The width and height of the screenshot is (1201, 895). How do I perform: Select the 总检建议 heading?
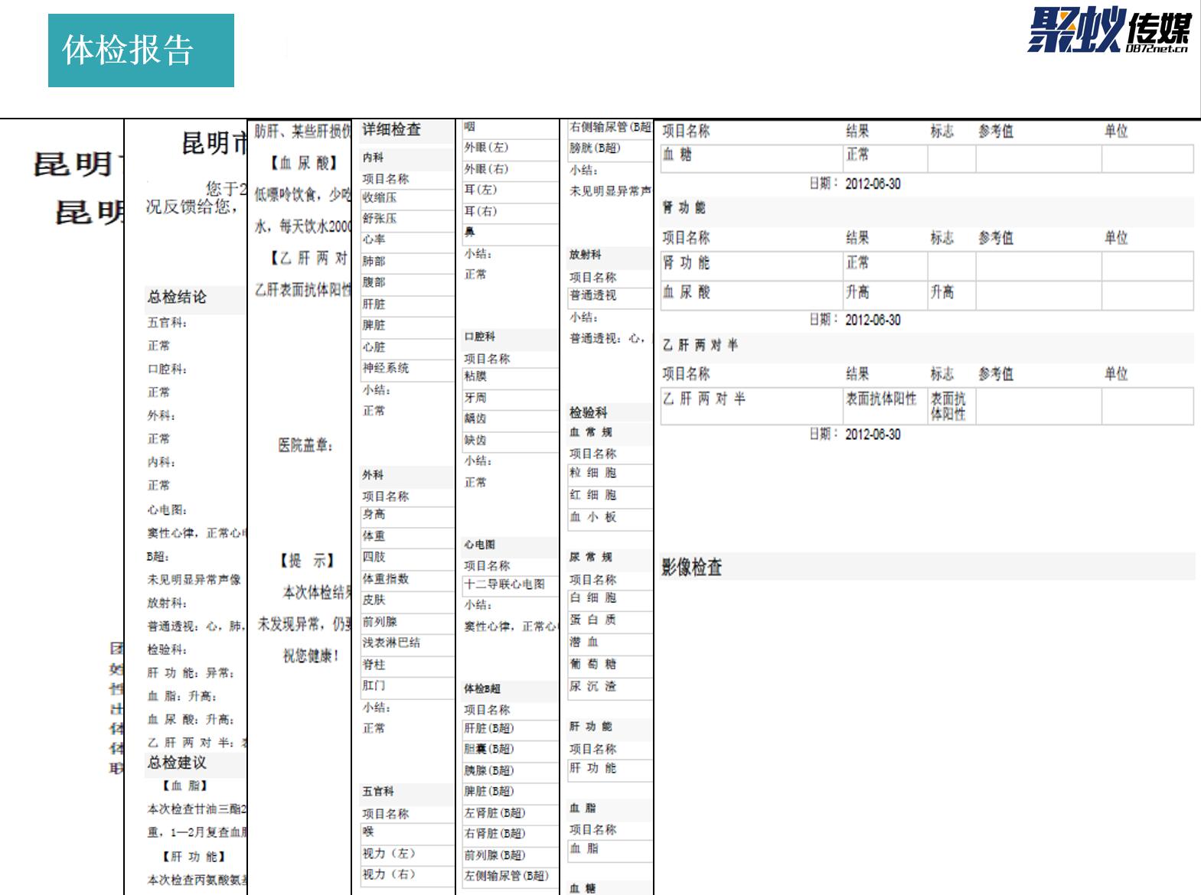[x=177, y=763]
